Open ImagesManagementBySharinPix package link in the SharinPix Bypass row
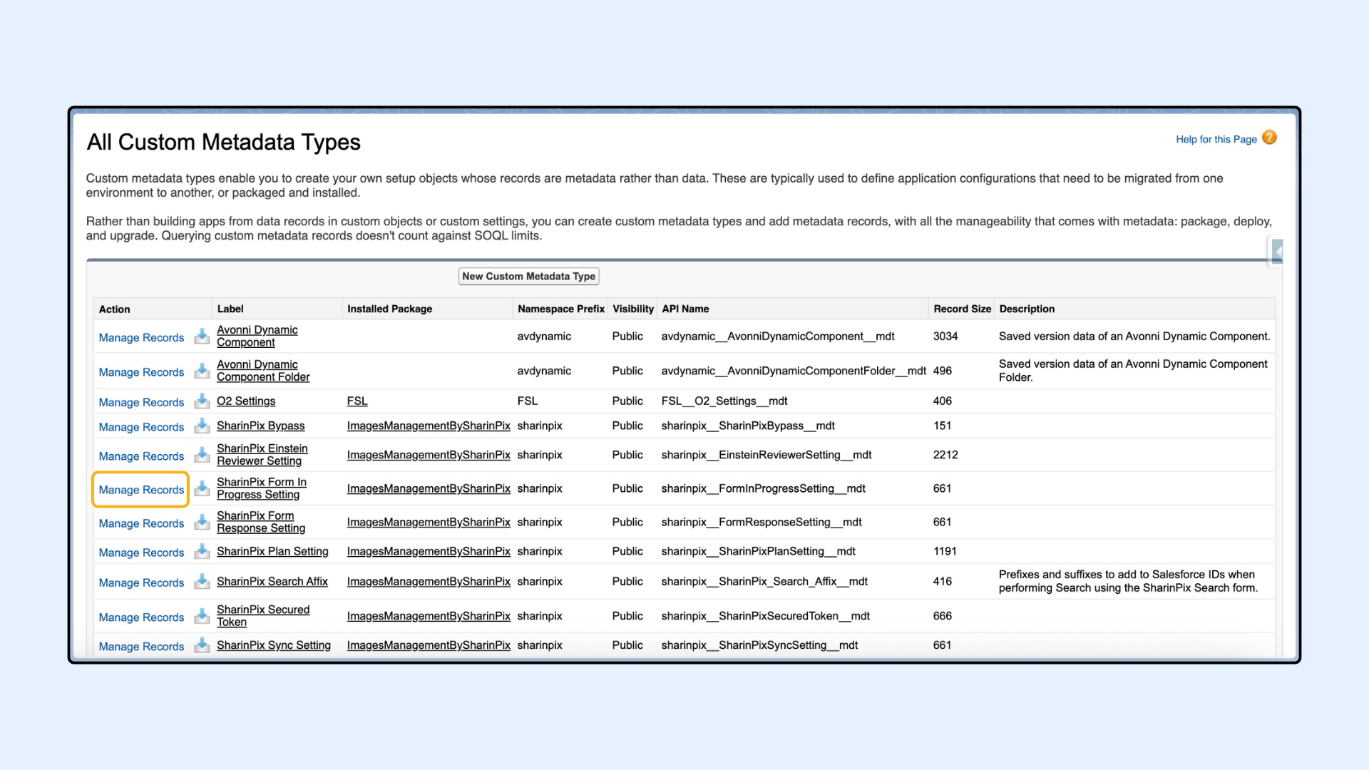 click(x=428, y=426)
